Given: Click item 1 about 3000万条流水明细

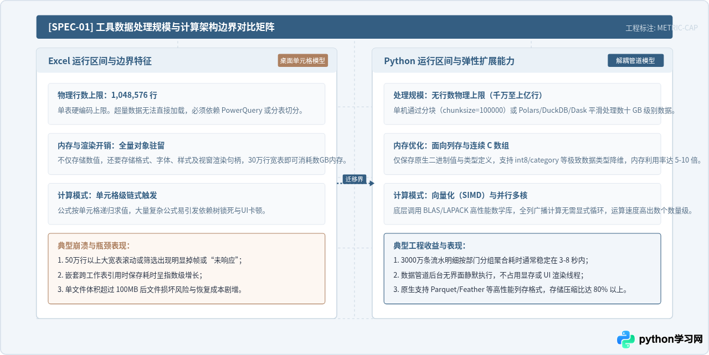Looking at the screenshot, I should coord(491,260).
